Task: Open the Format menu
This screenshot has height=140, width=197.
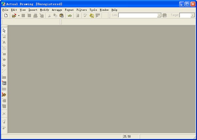Action: click(69, 10)
